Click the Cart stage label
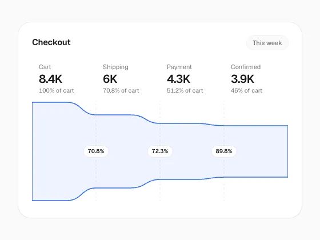 coord(45,67)
